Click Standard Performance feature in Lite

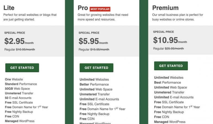[x=21, y=84]
